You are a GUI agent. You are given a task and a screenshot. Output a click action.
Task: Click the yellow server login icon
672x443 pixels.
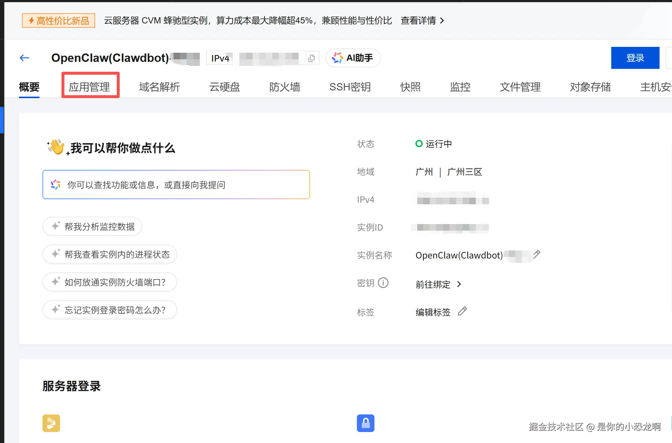(x=51, y=423)
